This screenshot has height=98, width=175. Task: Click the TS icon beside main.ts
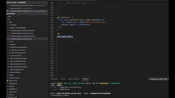[7, 86]
